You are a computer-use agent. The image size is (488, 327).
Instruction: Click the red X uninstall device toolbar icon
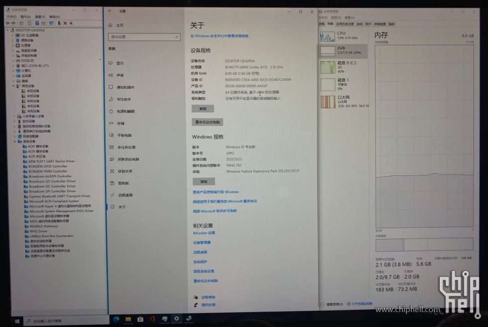point(65,23)
